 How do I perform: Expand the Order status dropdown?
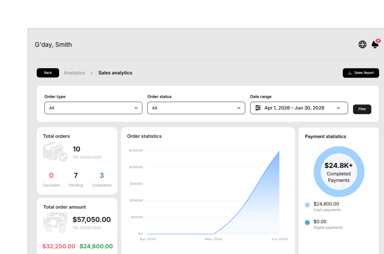coord(196,108)
